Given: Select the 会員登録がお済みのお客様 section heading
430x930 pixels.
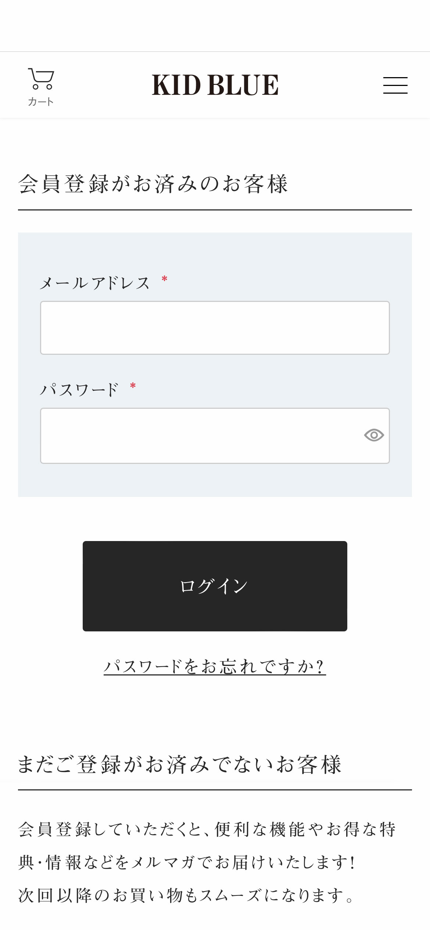Looking at the screenshot, I should click(x=154, y=183).
